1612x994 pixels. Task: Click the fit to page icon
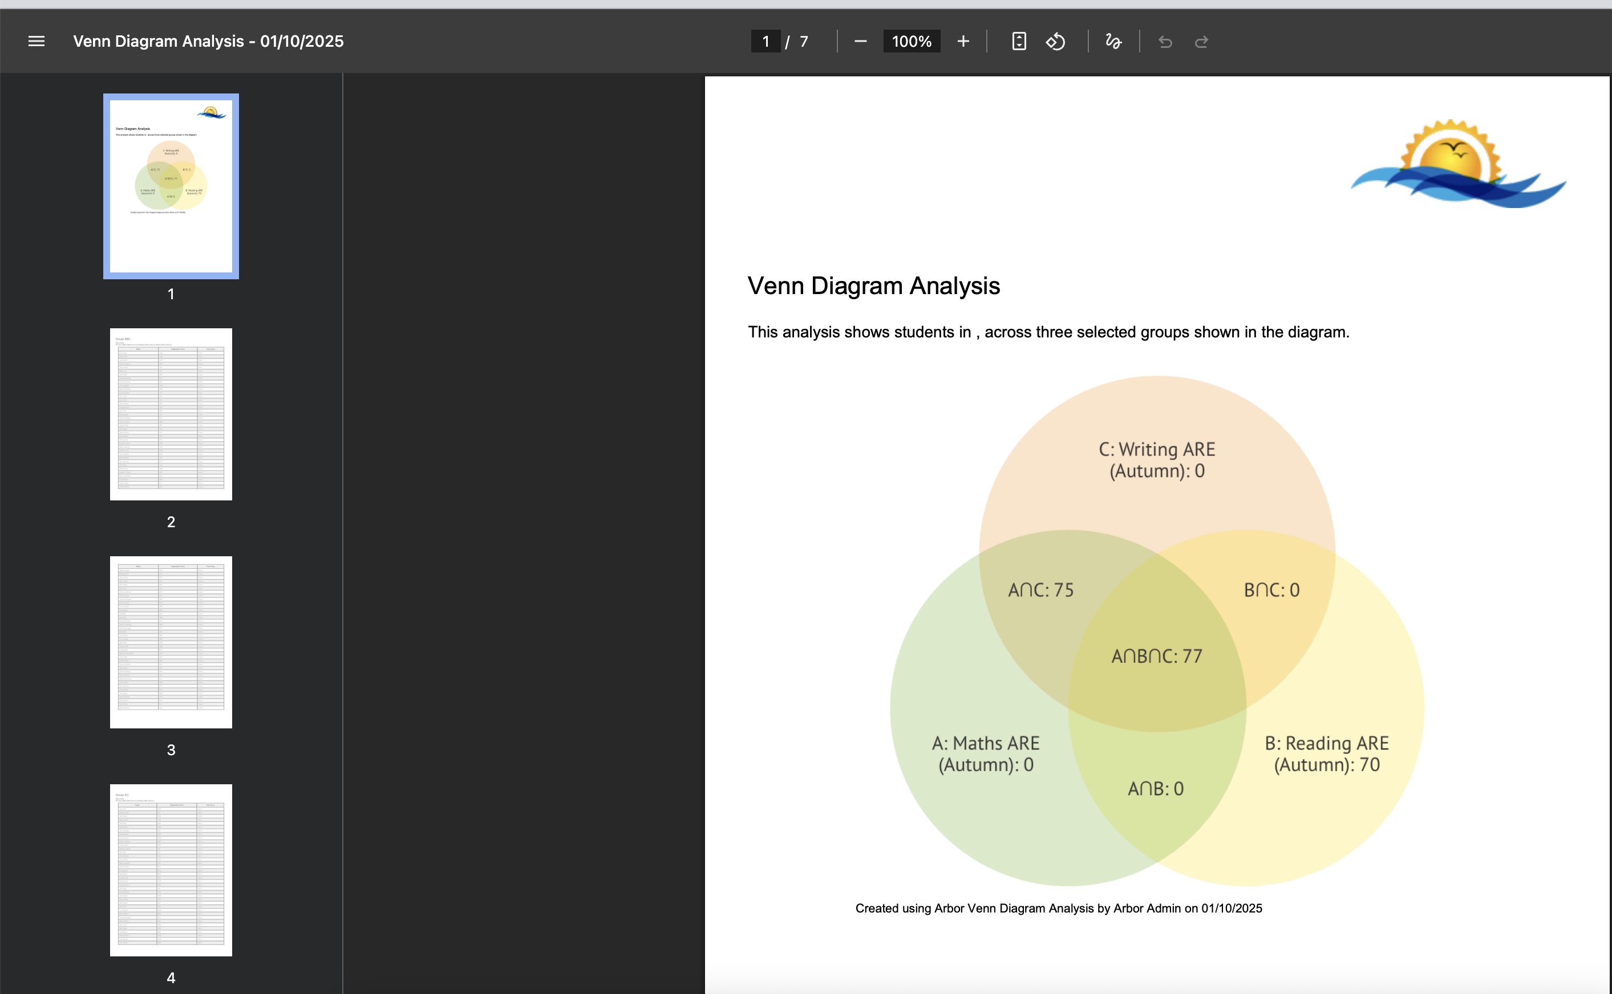(x=1019, y=42)
